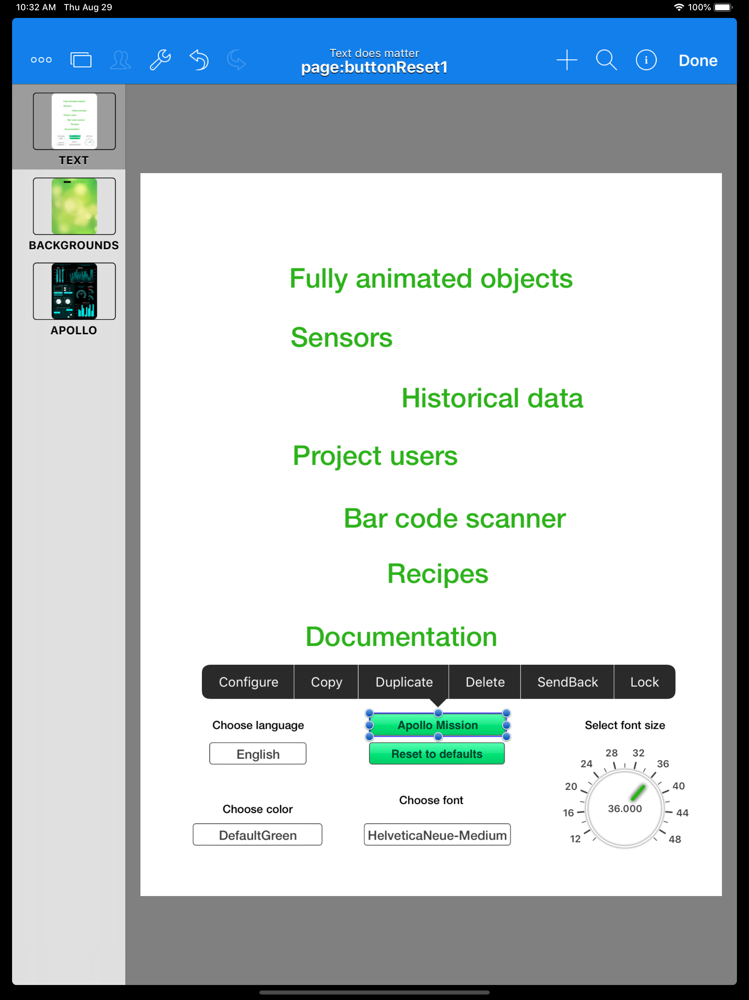Choose Lock in the context menu
Screen dimensions: 749x1000
pos(644,682)
